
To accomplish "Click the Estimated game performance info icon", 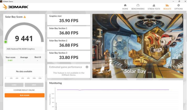I will click(87, 67).
